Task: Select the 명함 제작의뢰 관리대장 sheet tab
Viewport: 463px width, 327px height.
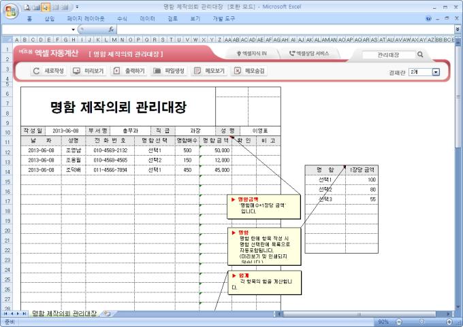Action: 65,313
